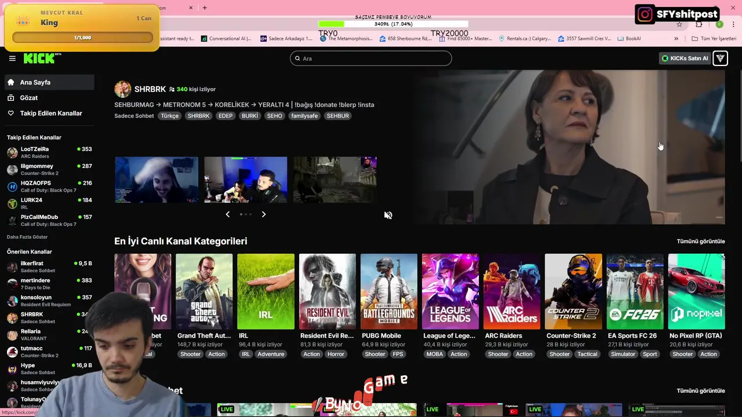Open new browser tab plus button
Screen dimensions: 742x417
pos(205,8)
